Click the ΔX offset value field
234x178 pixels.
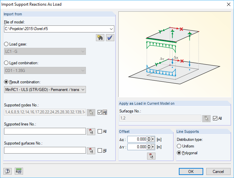[x=137, y=139]
